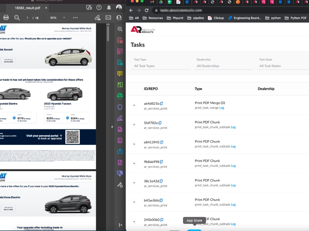Open the Task Type filter dropdown

(x=161, y=66)
